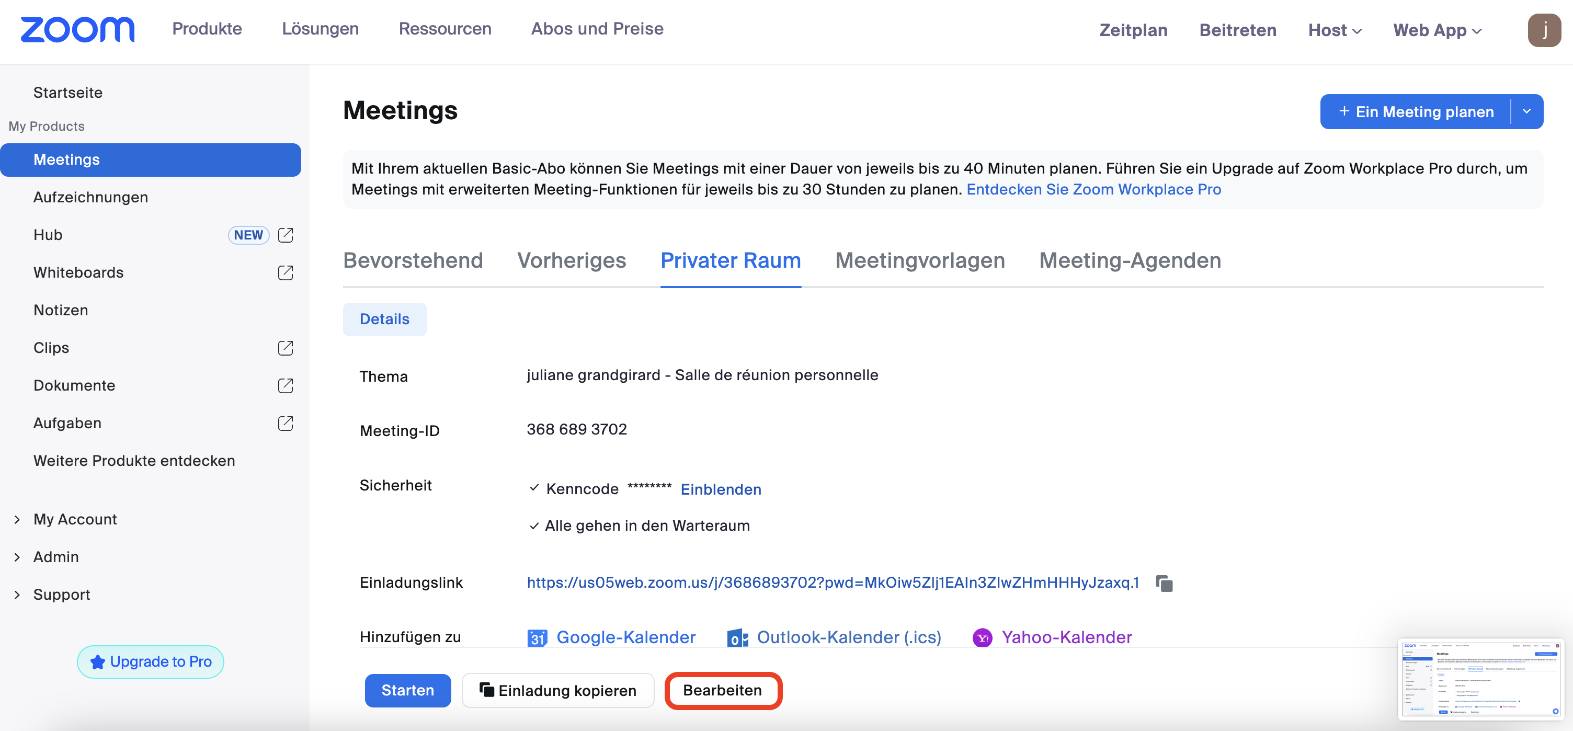Switch to the Bevorstehend tab
This screenshot has height=731, width=1573.
coord(413,261)
